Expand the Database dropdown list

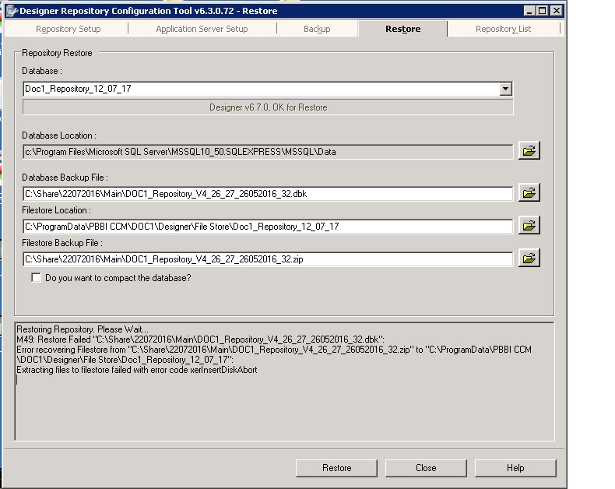[x=506, y=89]
